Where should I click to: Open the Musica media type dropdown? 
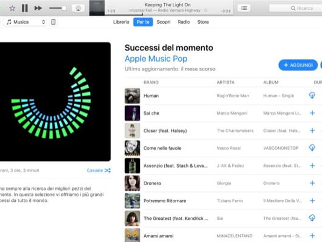coord(25,22)
